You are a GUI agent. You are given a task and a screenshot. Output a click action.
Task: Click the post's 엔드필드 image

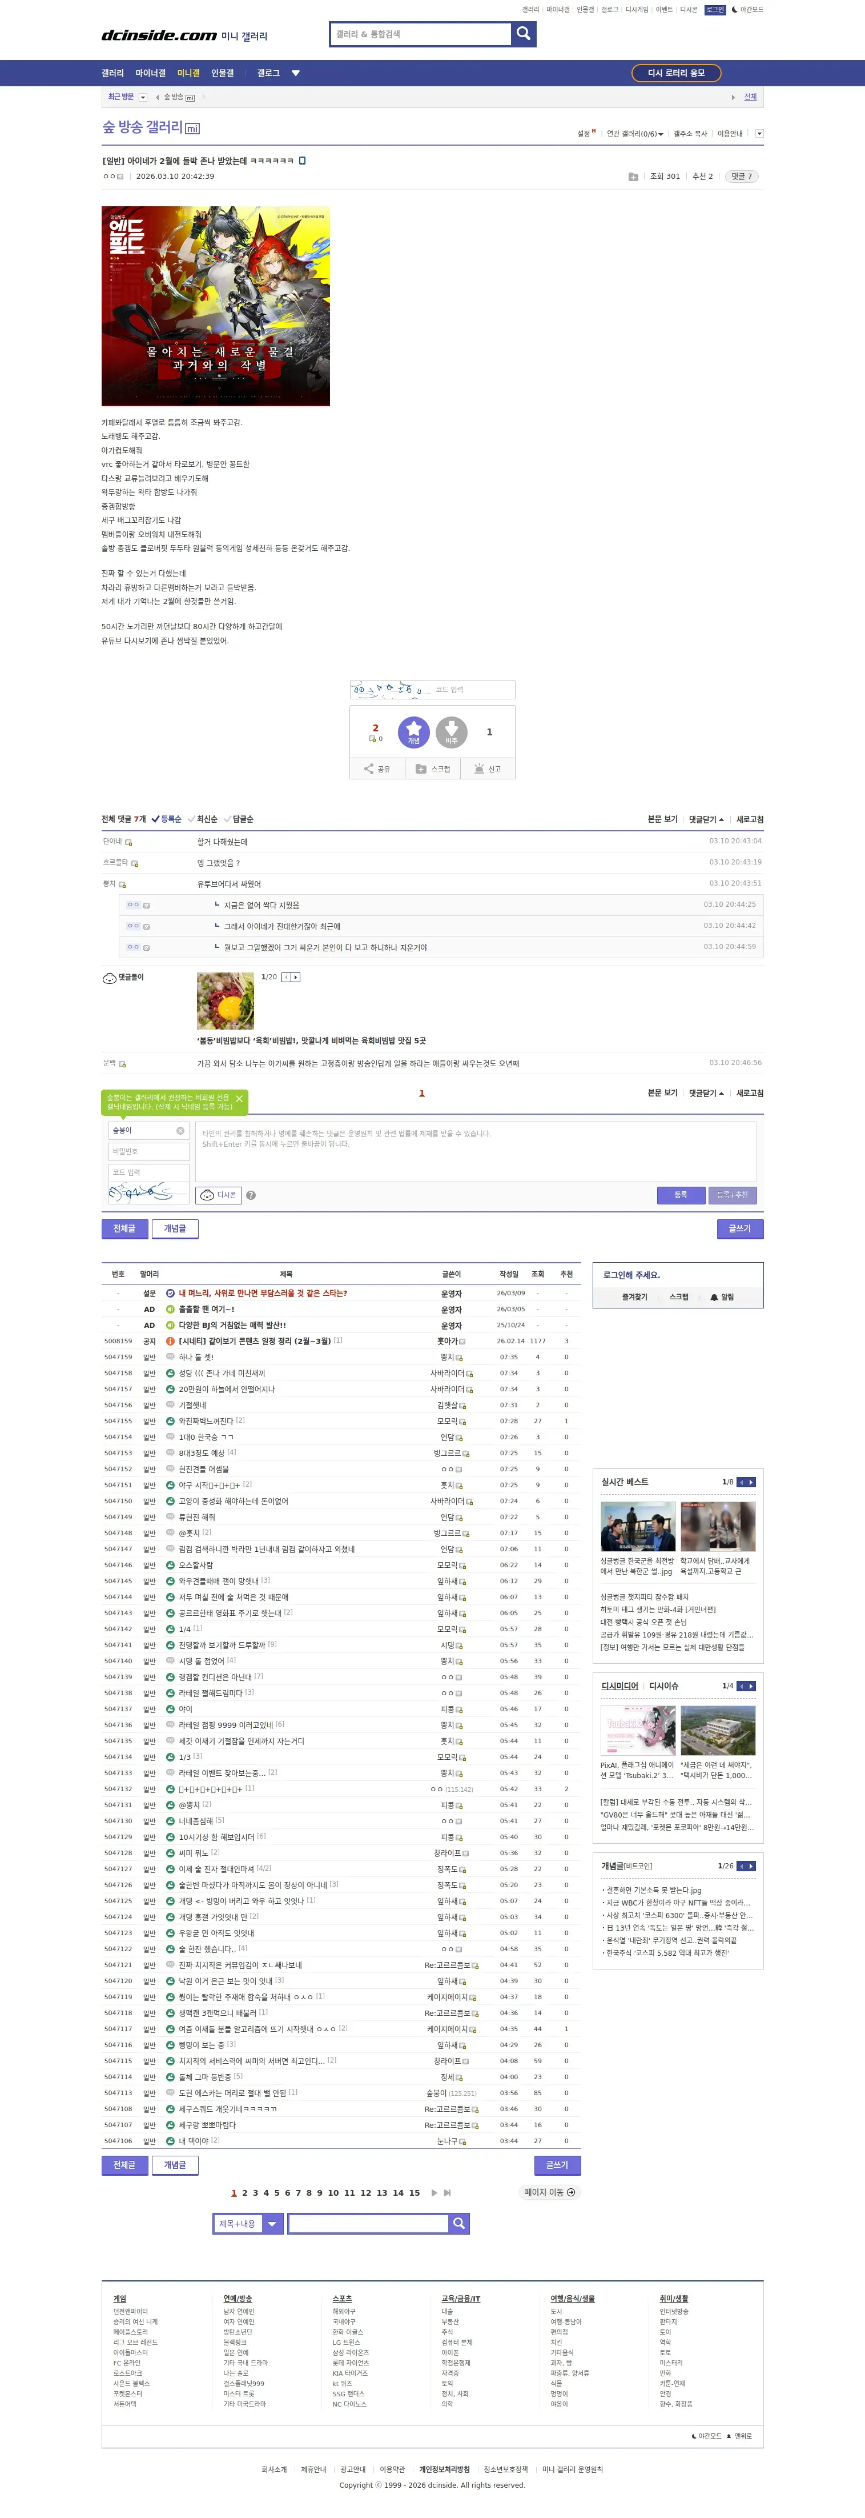[216, 306]
